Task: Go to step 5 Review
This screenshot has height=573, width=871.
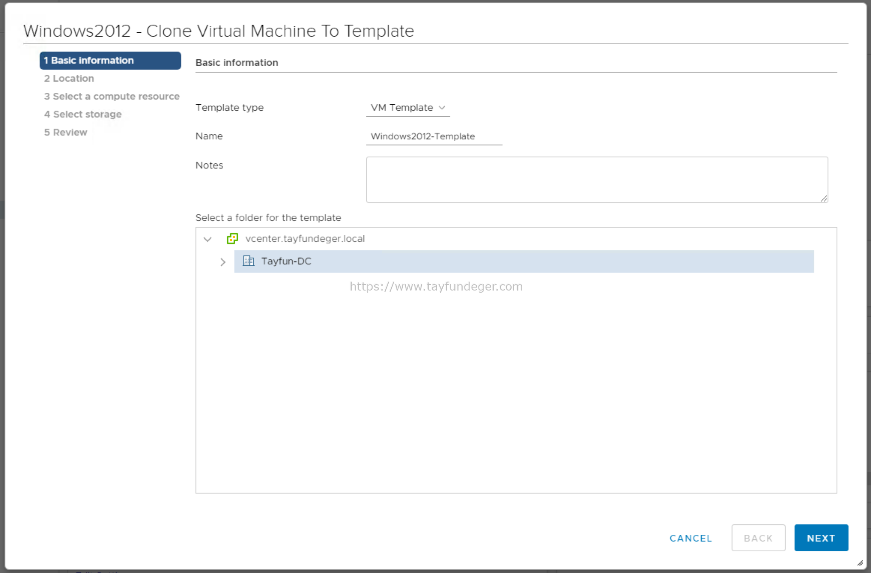Action: (x=65, y=132)
